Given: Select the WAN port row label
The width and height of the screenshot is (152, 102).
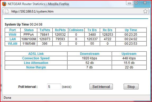Looking at the screenshot, I should click(x=12, y=35).
